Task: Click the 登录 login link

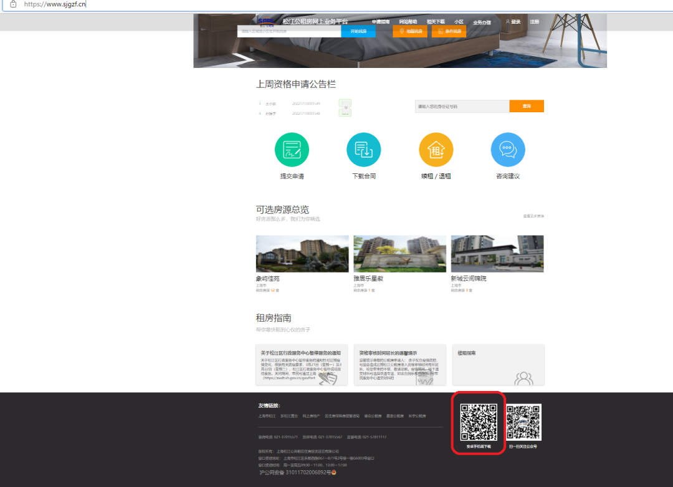Action: click(x=513, y=22)
